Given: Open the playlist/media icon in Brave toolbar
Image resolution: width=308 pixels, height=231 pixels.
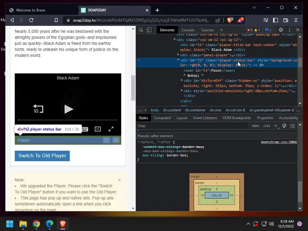Looking at the screenshot, I should pyautogui.click(x=266, y=20).
